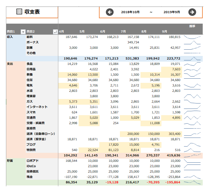The image size is (209, 192).
Task: Open the 費目1 filter dropdown
Action: [23, 32]
